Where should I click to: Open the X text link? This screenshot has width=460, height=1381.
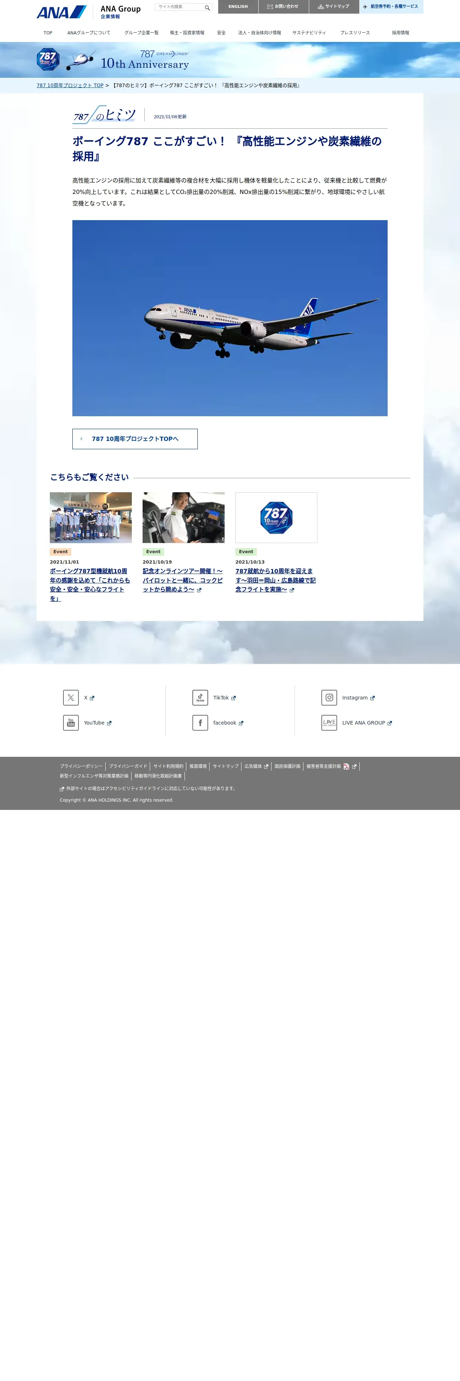[x=86, y=697]
